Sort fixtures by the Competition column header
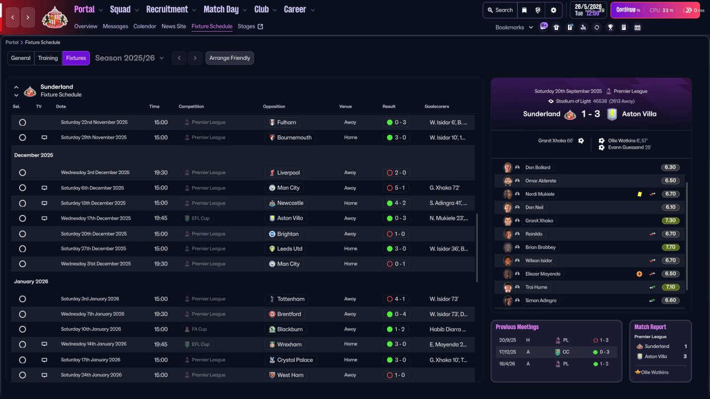This screenshot has width=710, height=399. [191, 106]
